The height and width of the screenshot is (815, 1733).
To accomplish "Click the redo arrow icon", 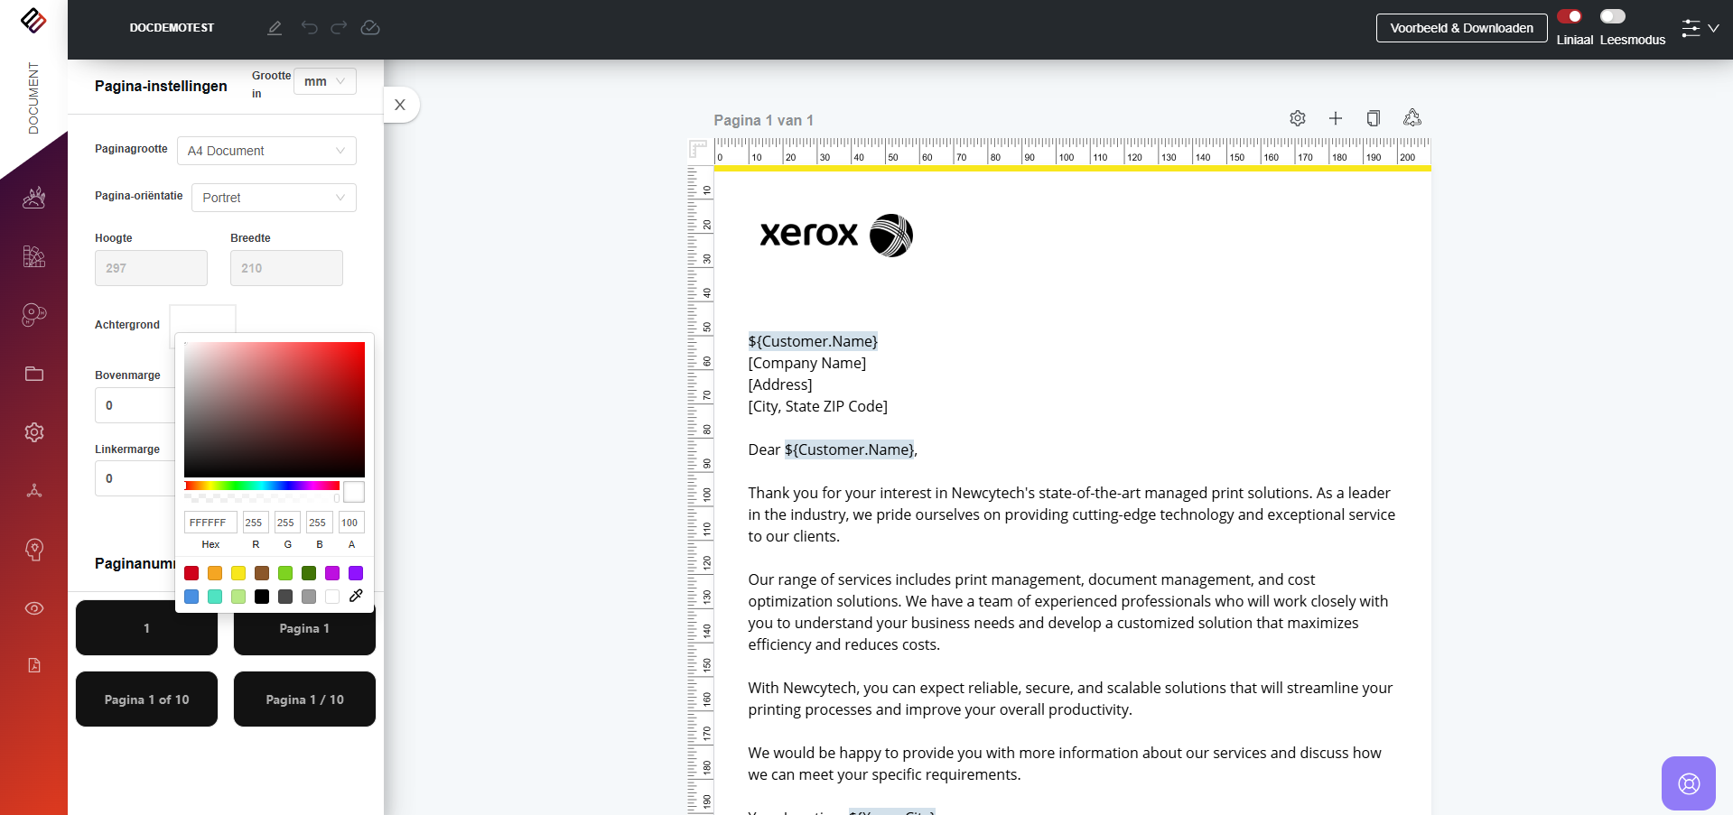I will tap(339, 28).
